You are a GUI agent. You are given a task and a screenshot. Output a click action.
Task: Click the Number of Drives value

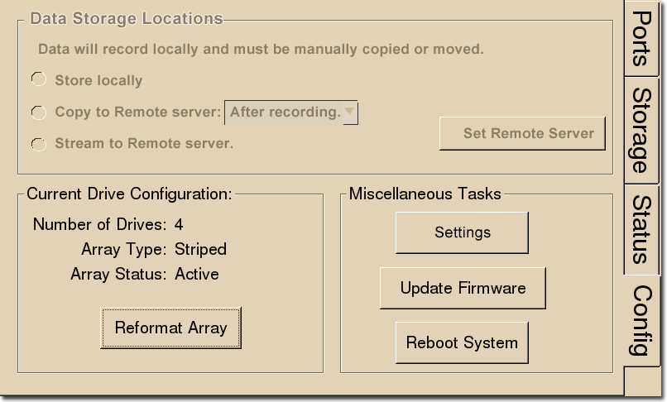coord(179,225)
